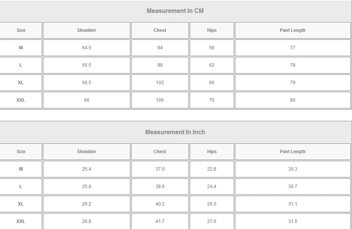Viewport: 352px width, 229px height.
Task: Click the chest value 98 for size L
Action: 160,65
